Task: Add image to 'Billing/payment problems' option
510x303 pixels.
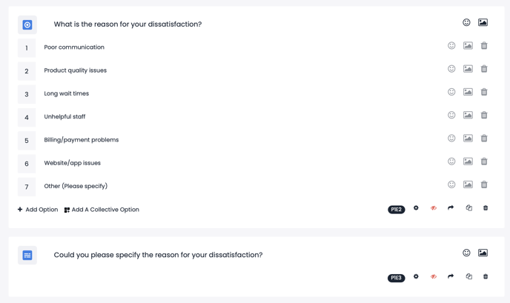Action: 468,139
